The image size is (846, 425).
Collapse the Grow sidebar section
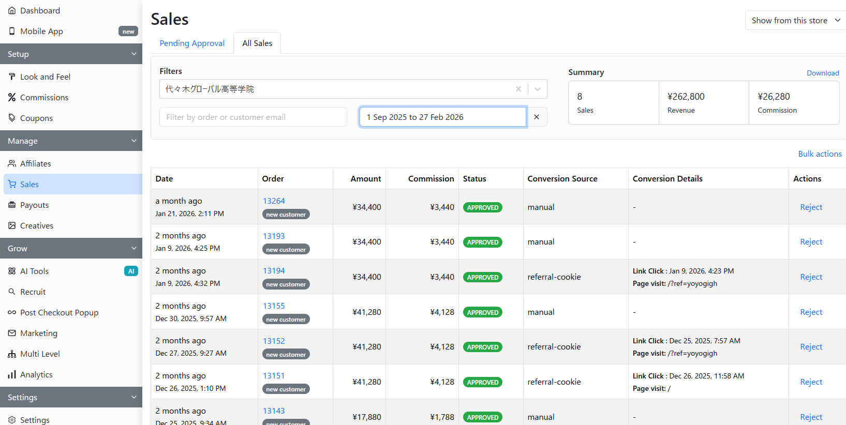[133, 248]
